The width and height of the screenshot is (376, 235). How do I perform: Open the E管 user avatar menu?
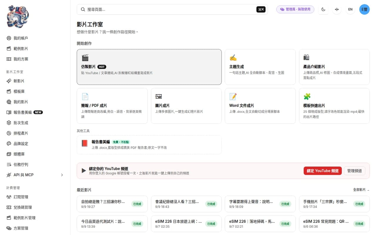(x=365, y=9)
